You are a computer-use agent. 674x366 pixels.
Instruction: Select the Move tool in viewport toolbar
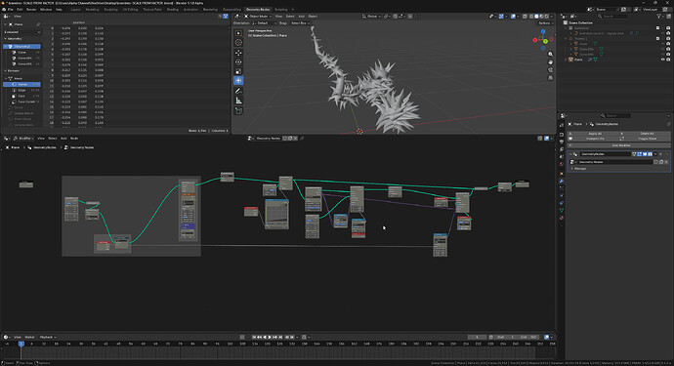click(238, 53)
